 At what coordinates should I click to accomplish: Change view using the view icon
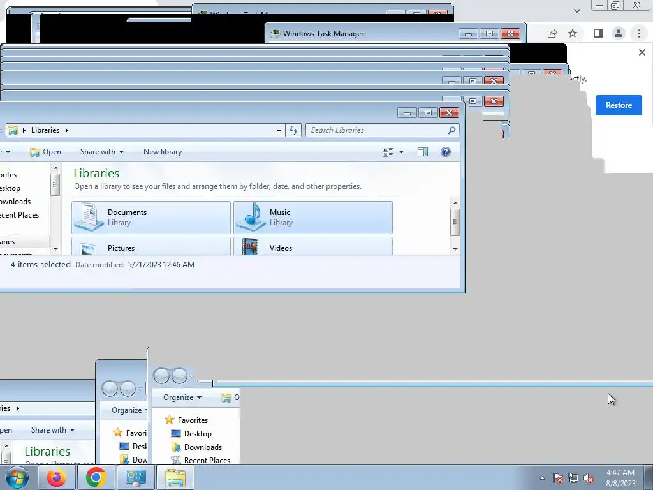pyautogui.click(x=387, y=152)
